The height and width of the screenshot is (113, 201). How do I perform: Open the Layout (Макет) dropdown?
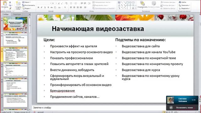(26, 2)
